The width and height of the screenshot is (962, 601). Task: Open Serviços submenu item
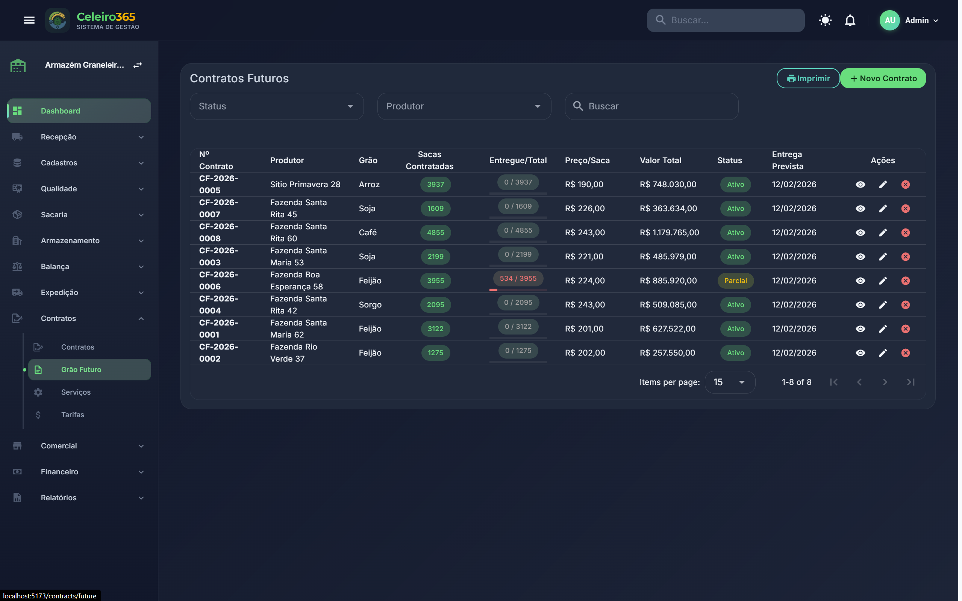pyautogui.click(x=76, y=392)
